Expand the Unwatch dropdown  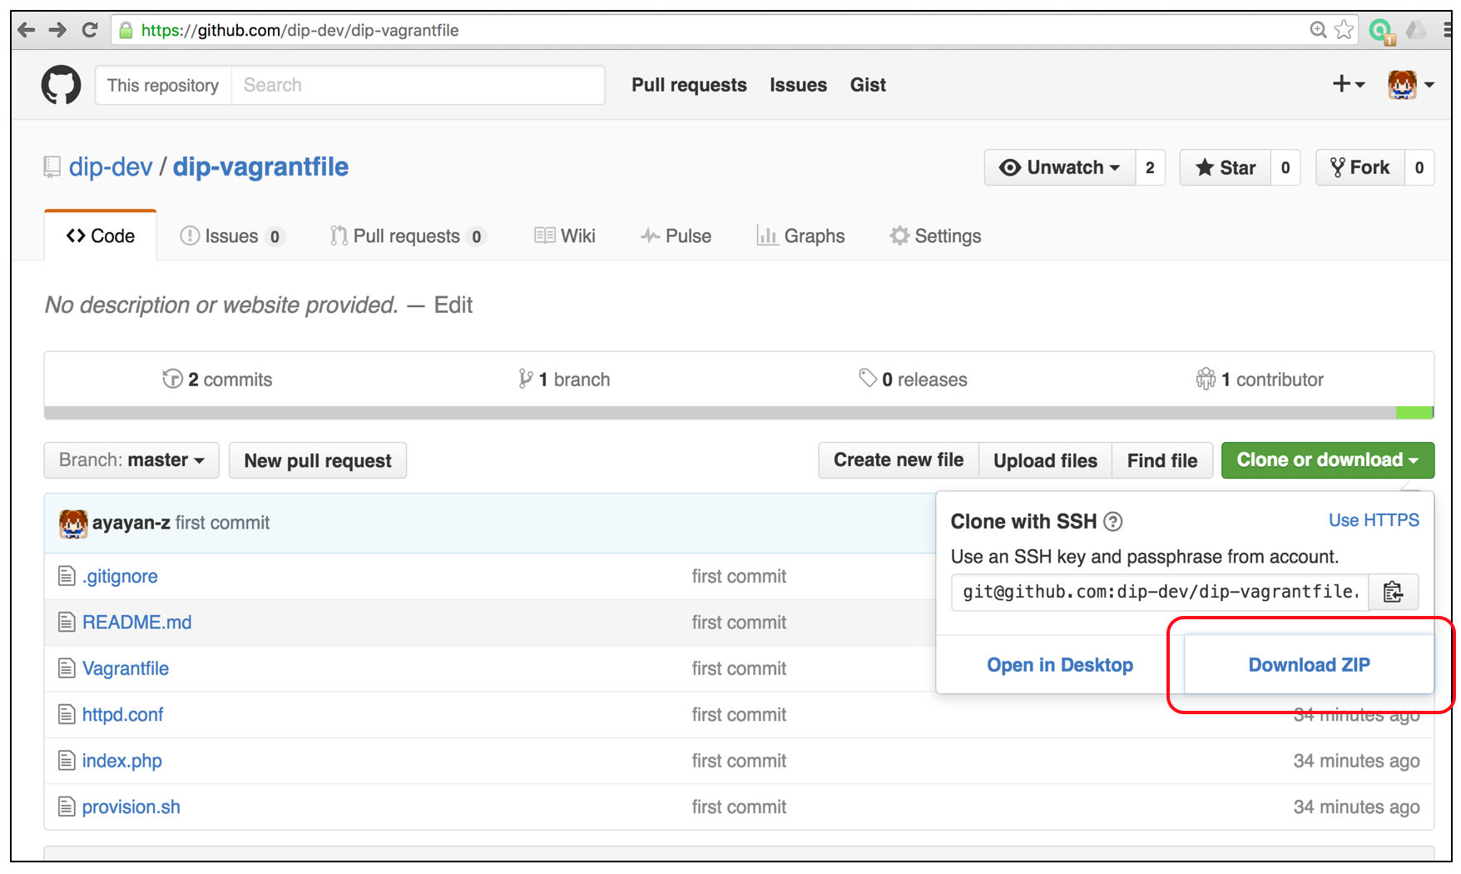(x=1059, y=167)
